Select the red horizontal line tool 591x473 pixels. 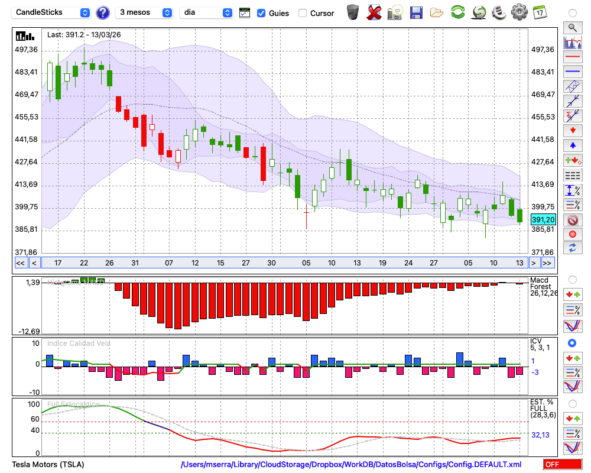[x=572, y=57]
